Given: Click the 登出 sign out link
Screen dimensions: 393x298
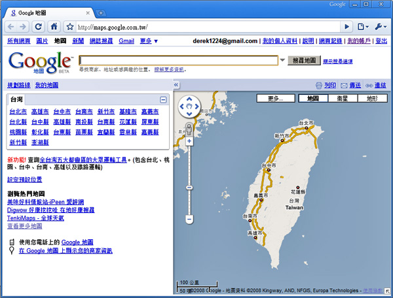Looking at the screenshot, I should [381, 41].
